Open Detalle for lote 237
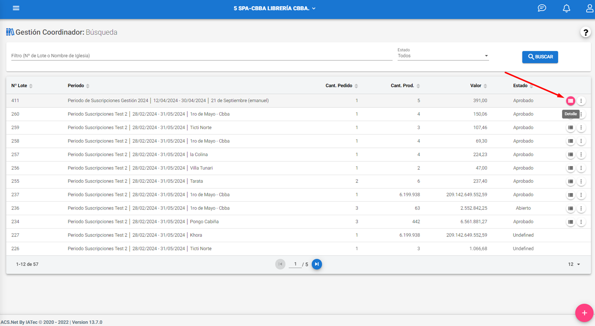595x326 pixels. pyautogui.click(x=570, y=195)
